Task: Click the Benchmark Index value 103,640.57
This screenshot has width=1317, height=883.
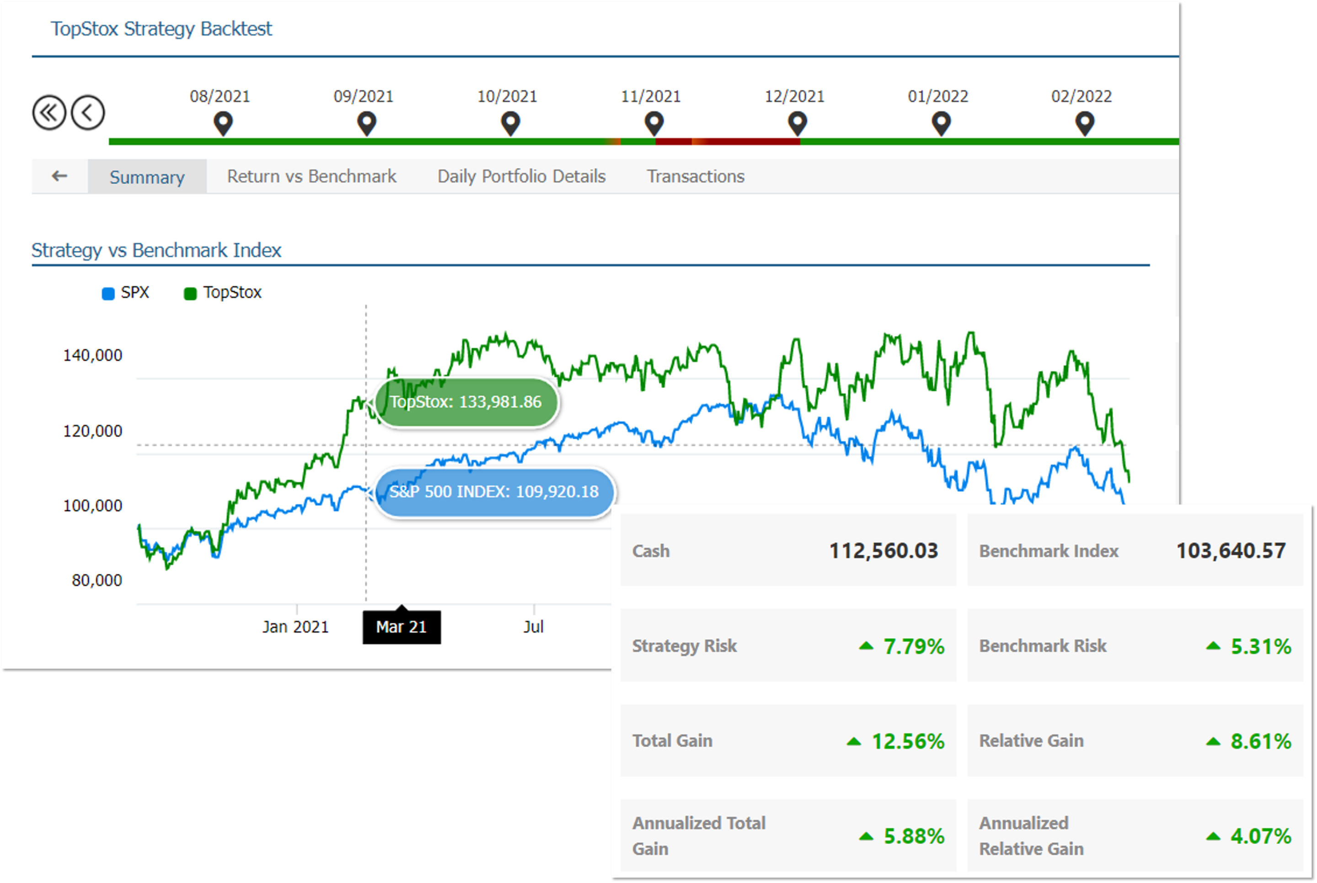Action: pos(1231,551)
